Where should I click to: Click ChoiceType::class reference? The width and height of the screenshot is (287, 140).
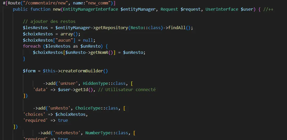pos(97,108)
